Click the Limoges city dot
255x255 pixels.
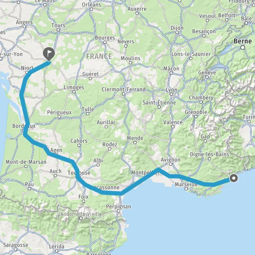[x=74, y=92]
